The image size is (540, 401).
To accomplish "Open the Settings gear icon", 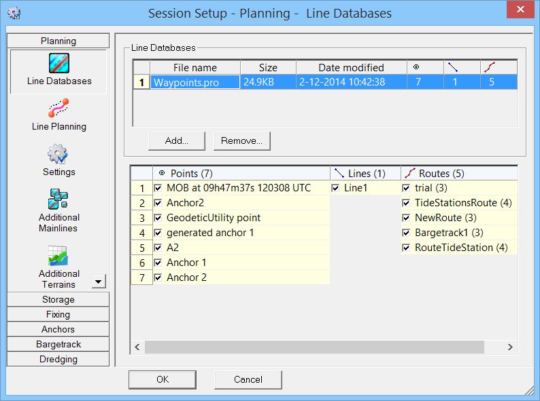I will pyautogui.click(x=59, y=154).
